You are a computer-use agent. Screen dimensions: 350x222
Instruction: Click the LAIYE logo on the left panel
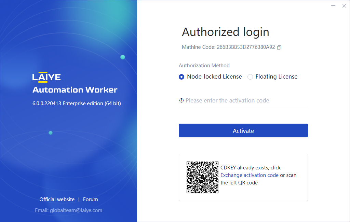pos(46,77)
